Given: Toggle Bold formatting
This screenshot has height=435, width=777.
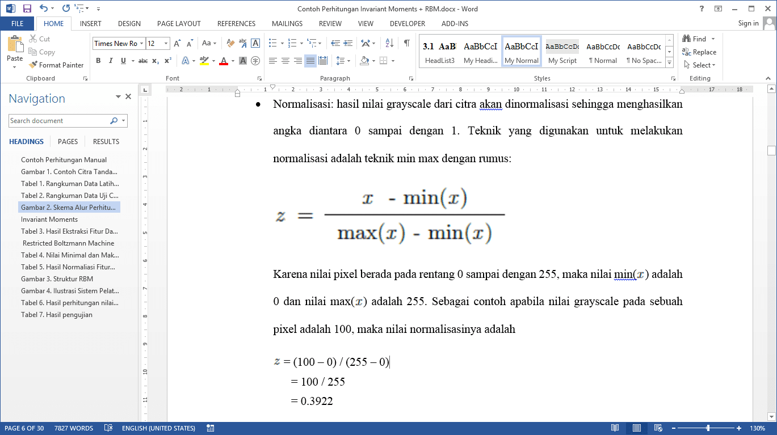Looking at the screenshot, I should point(98,61).
